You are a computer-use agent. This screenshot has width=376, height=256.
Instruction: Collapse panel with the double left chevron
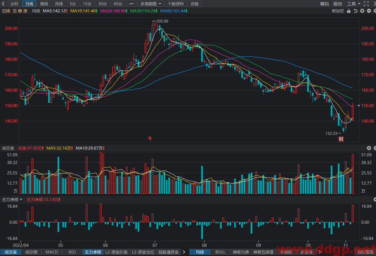coord(3,4)
